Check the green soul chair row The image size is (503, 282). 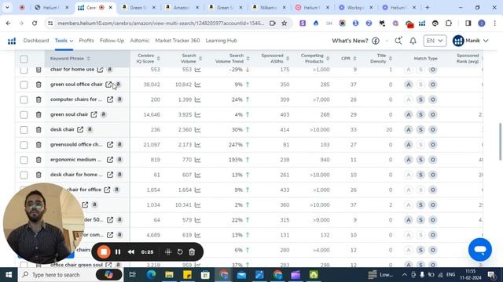tap(24, 114)
